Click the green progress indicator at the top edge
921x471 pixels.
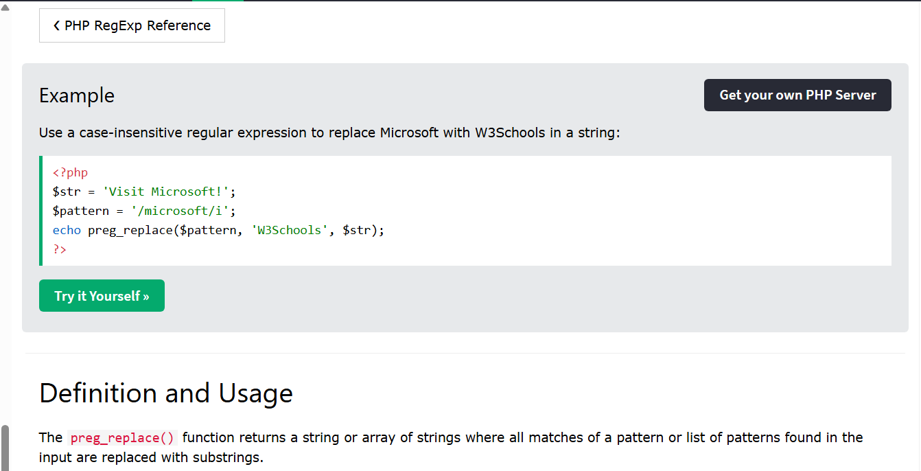pyautogui.click(x=218, y=1)
